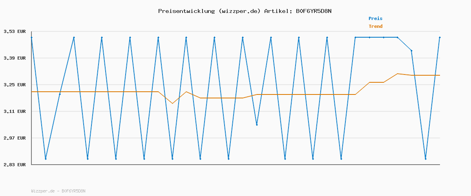This screenshot has height=196, width=471.
Task: Click the 3.53 EUR y-axis label
Action: [x=15, y=31]
